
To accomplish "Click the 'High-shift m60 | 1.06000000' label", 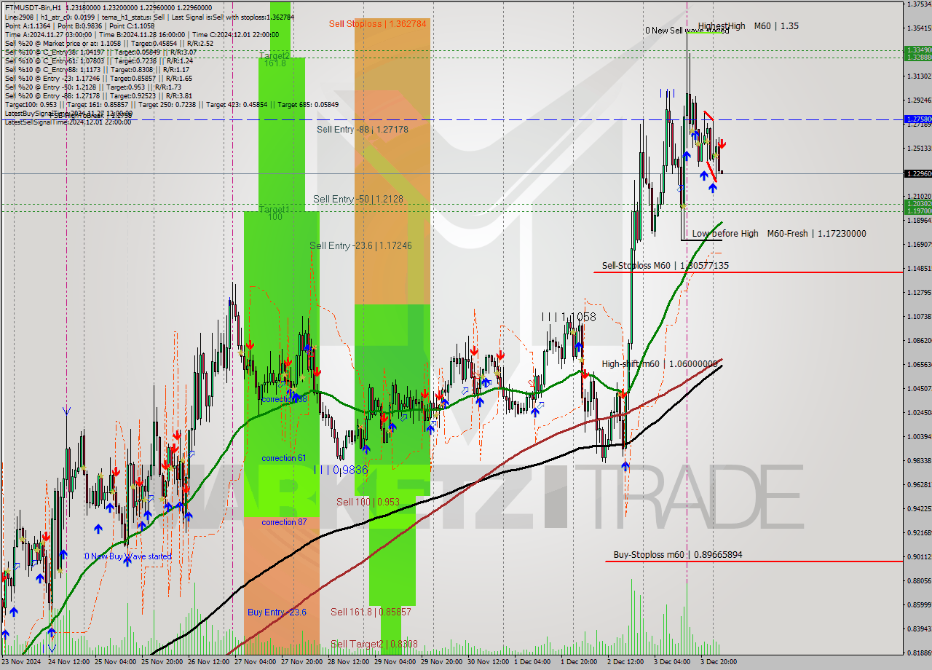I will point(659,364).
